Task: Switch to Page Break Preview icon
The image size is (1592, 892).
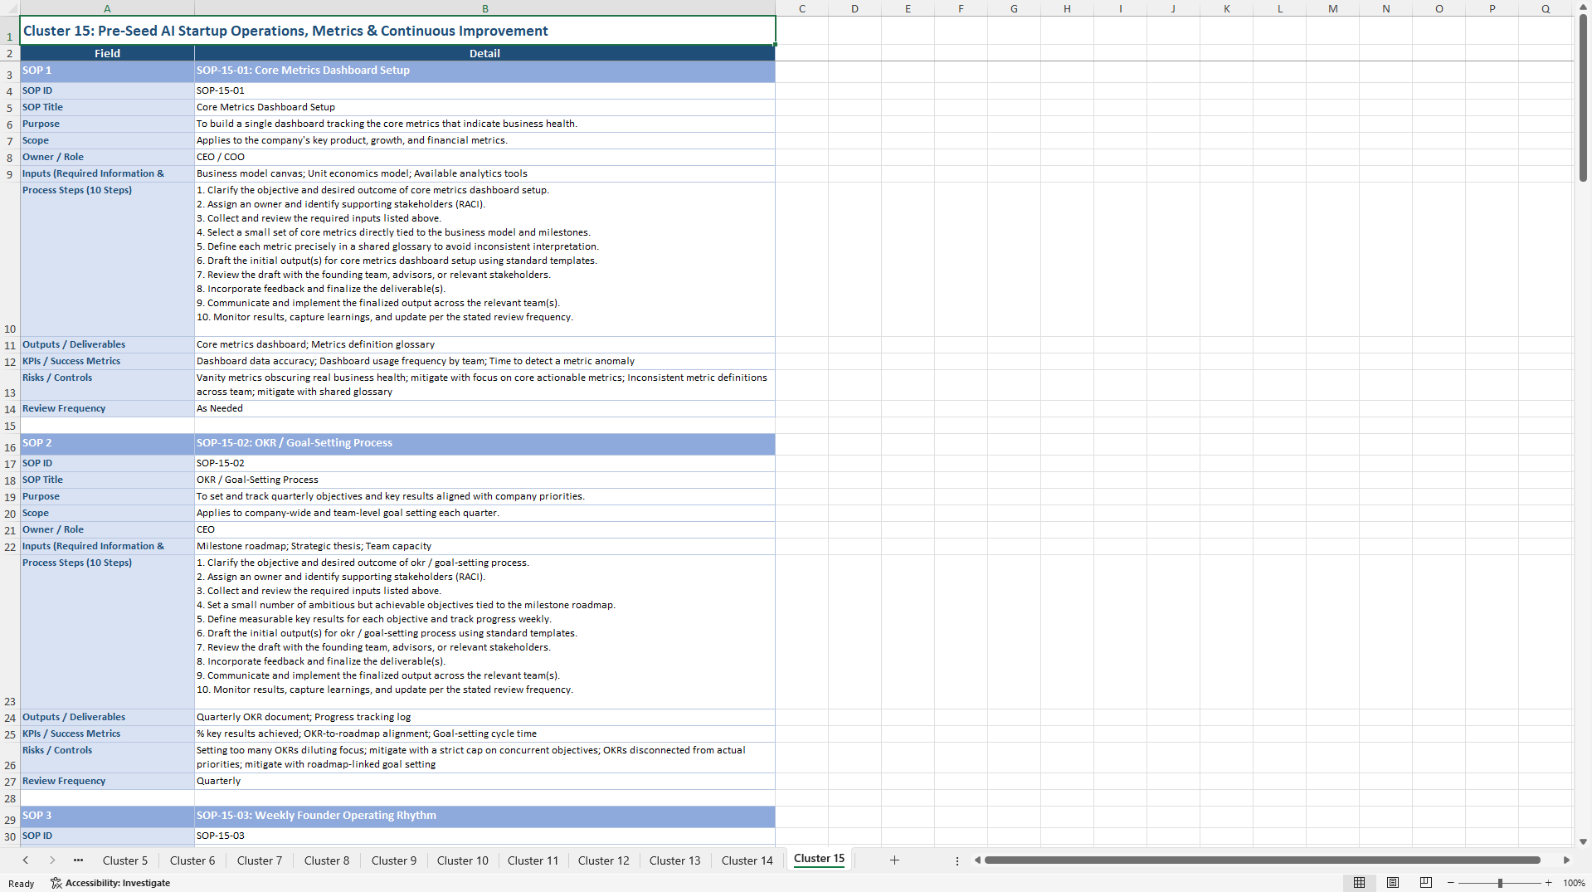Action: click(1426, 883)
